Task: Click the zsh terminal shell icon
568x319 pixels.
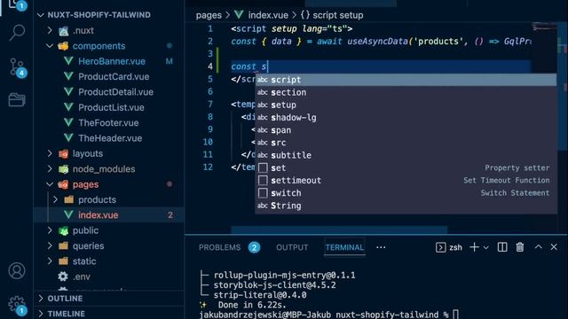Action: [440, 247]
